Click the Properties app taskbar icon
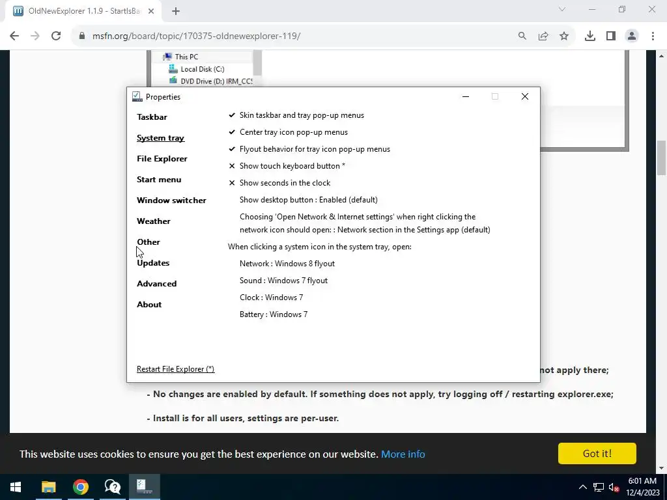The image size is (667, 500). (144, 487)
